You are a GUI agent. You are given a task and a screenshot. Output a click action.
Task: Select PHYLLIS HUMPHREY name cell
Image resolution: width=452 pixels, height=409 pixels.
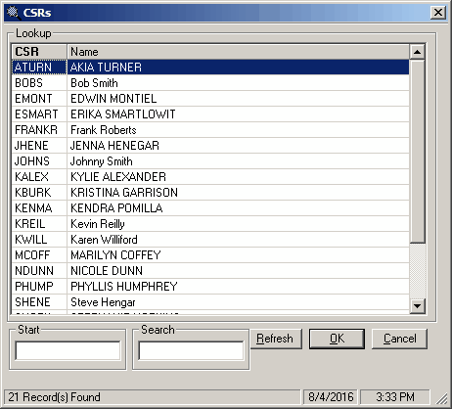[238, 287]
